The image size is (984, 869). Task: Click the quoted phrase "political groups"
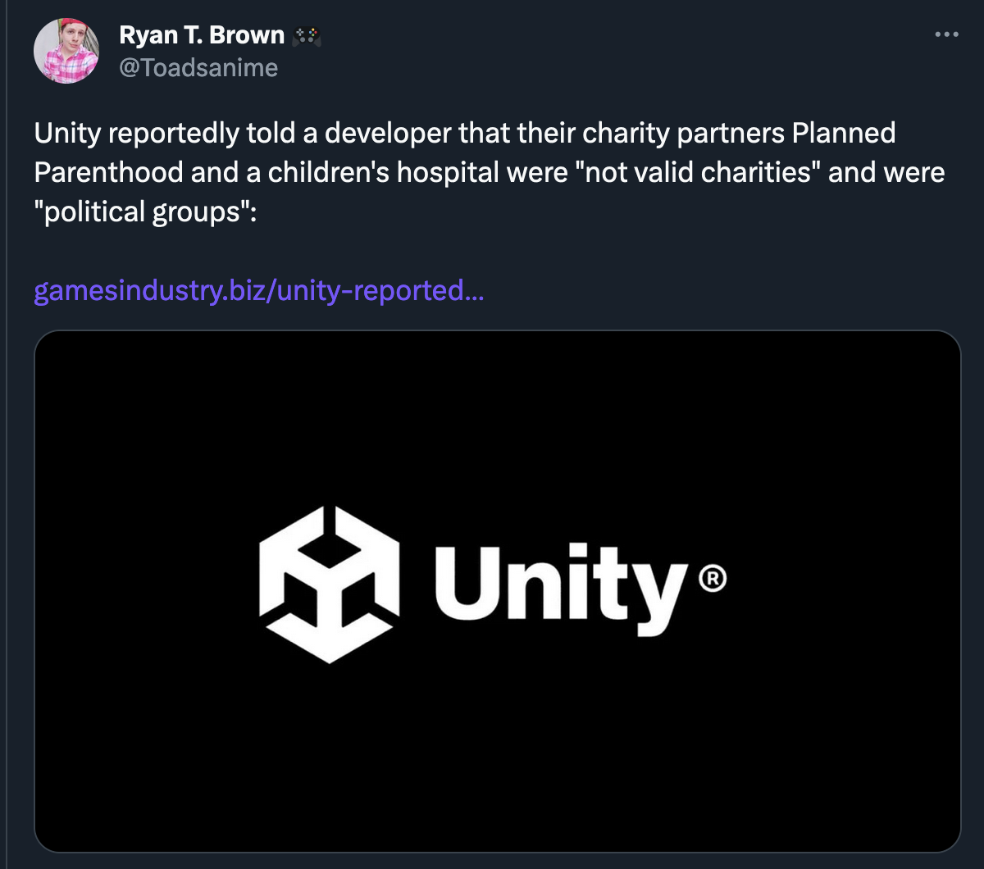coord(145,212)
